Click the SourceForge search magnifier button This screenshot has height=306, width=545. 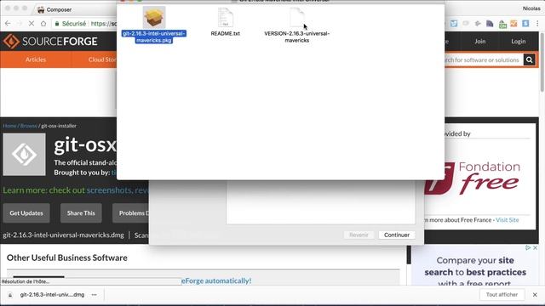[529, 59]
